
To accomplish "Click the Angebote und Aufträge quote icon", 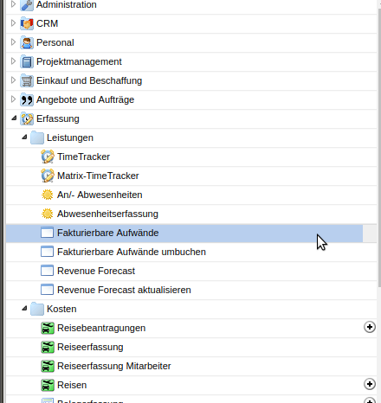I will [x=27, y=99].
